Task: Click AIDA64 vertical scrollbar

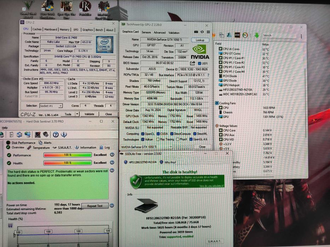Action: (305, 103)
